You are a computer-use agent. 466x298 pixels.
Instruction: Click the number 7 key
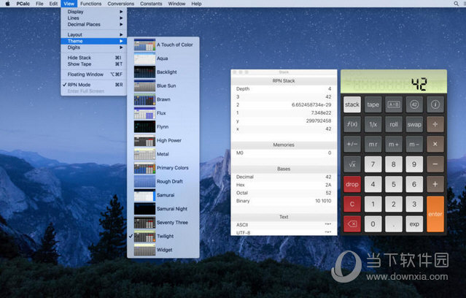click(373, 164)
